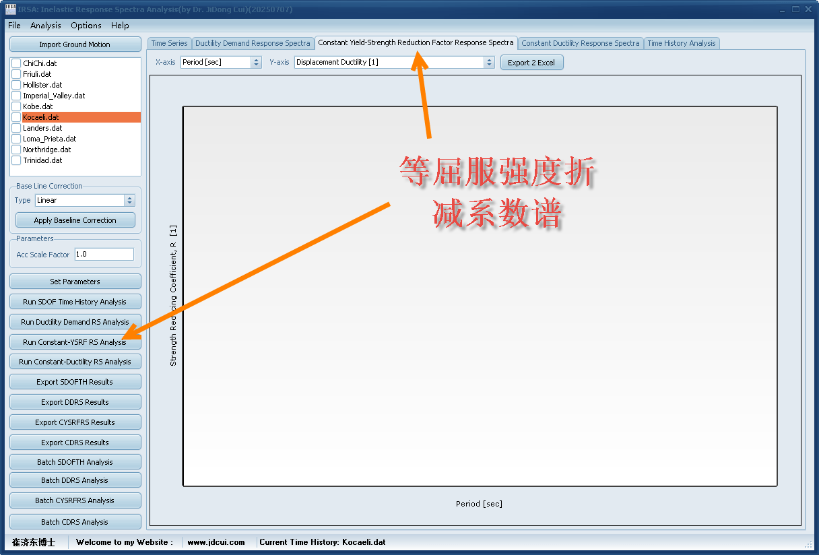Click the IRSA app icon in title bar
Viewport: 819px width, 555px height.
pos(10,9)
